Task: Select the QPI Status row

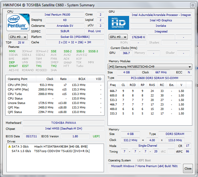Action: (x=55, y=112)
